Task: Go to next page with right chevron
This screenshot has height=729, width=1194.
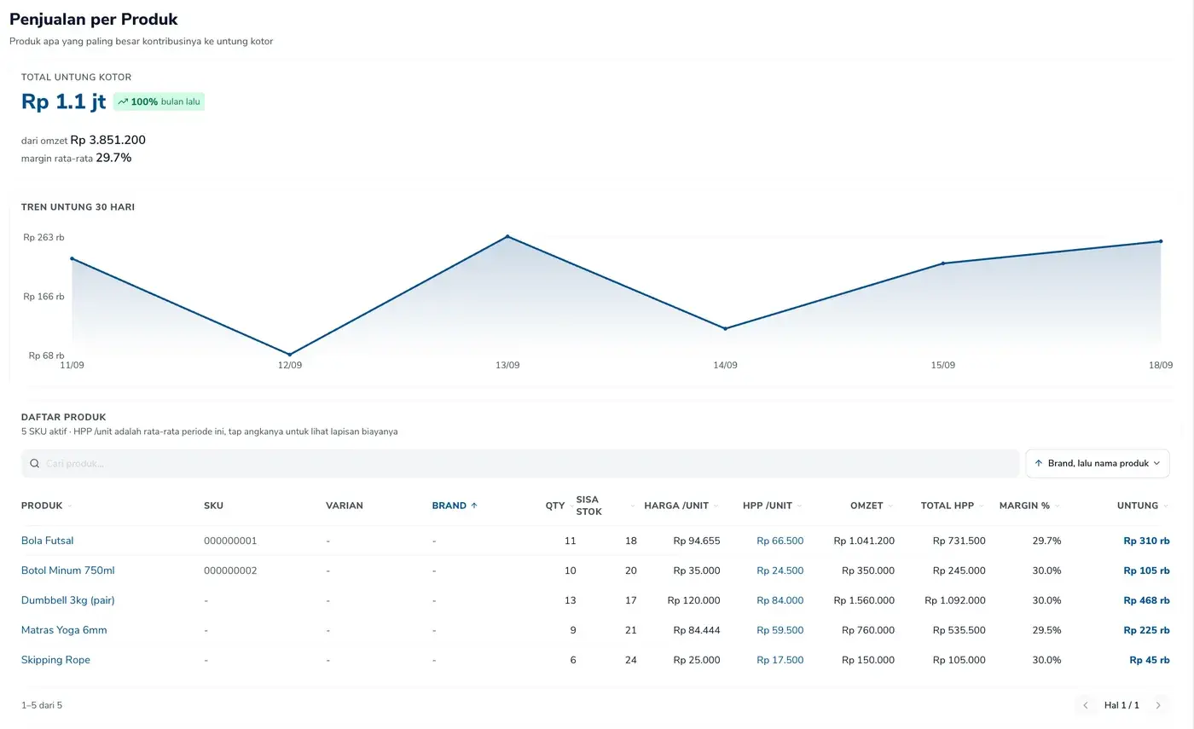Action: (x=1158, y=705)
